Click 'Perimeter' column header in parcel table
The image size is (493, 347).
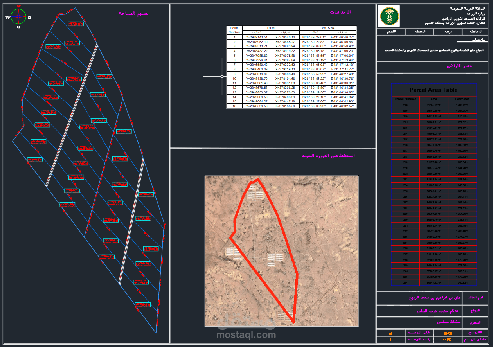click(462, 99)
